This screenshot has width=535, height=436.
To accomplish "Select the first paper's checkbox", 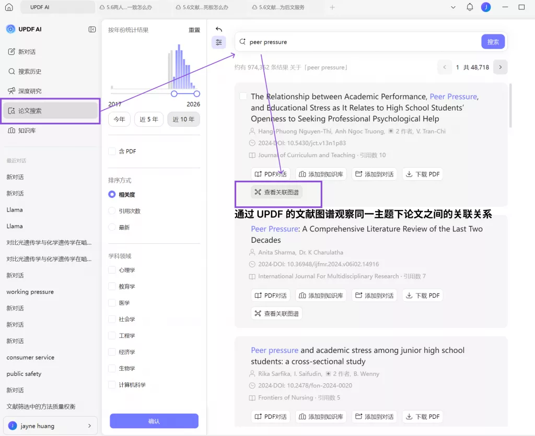I will (243, 96).
